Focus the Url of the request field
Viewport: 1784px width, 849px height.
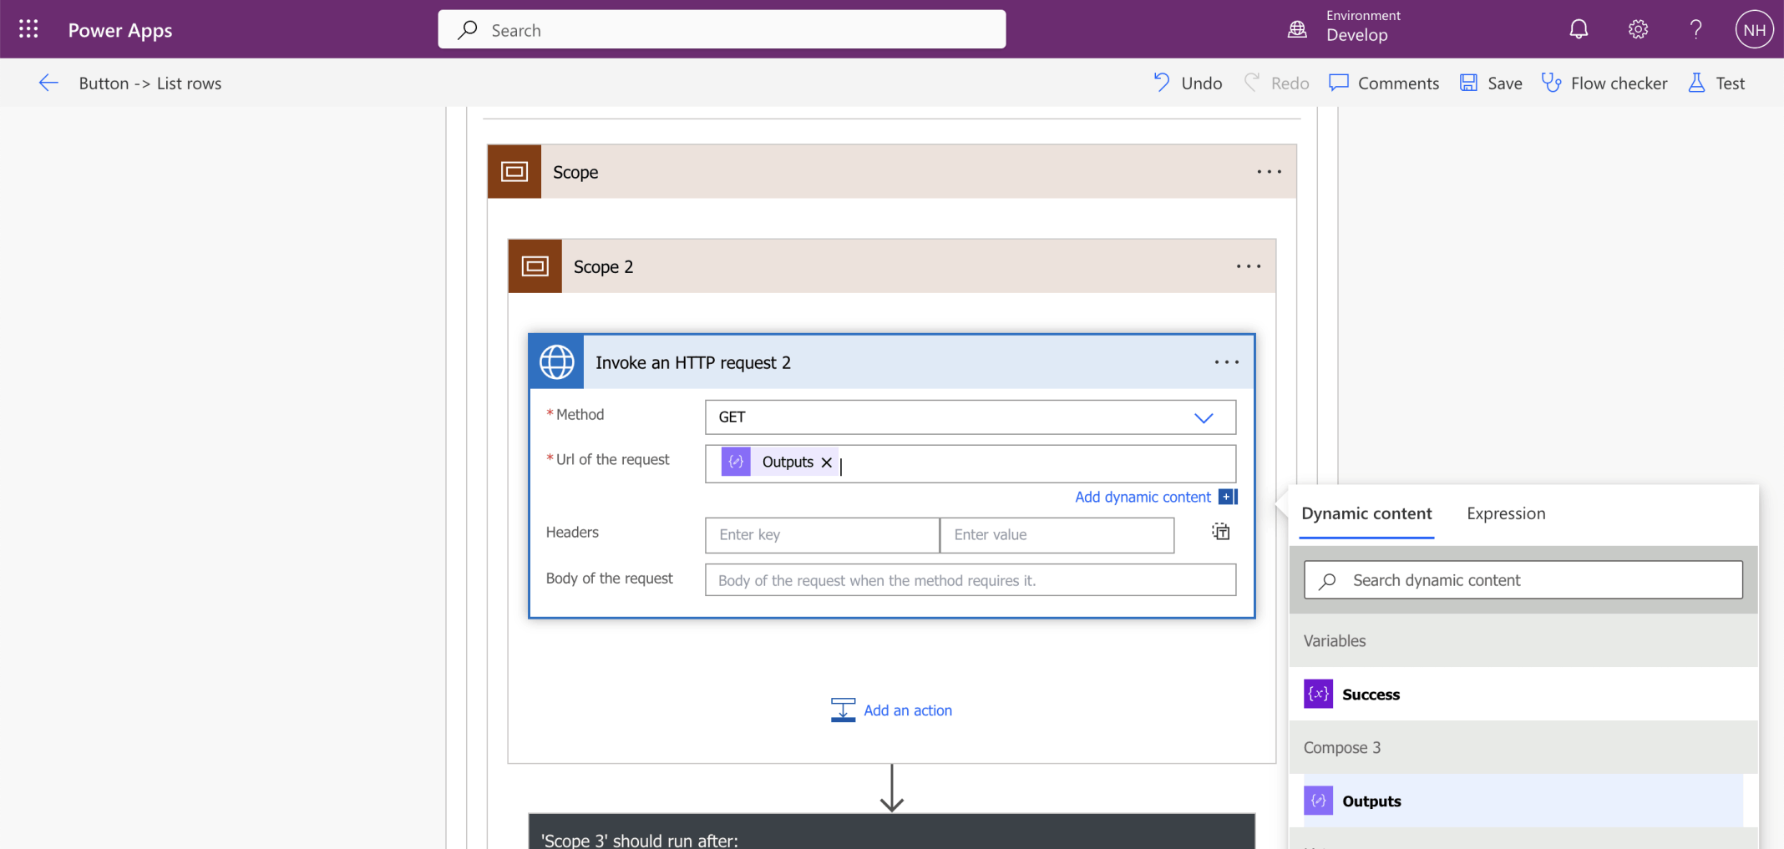pyautogui.click(x=971, y=463)
